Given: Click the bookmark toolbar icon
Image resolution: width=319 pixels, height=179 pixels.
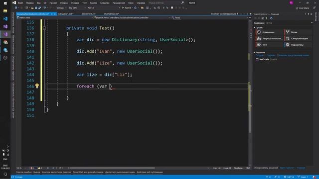Looking at the screenshot, I should click(172, 8).
